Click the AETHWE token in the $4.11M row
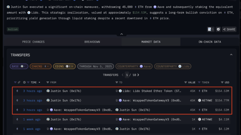Screen dimensions: 241x135 pos(207,119)
